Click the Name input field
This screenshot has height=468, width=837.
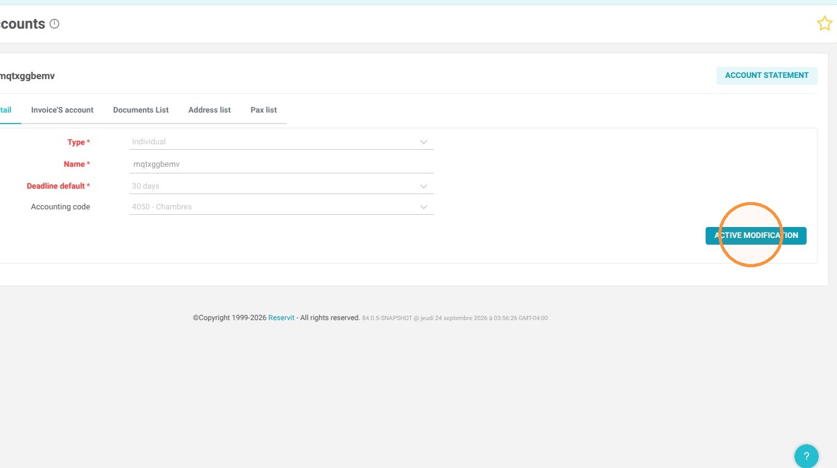pyautogui.click(x=282, y=164)
